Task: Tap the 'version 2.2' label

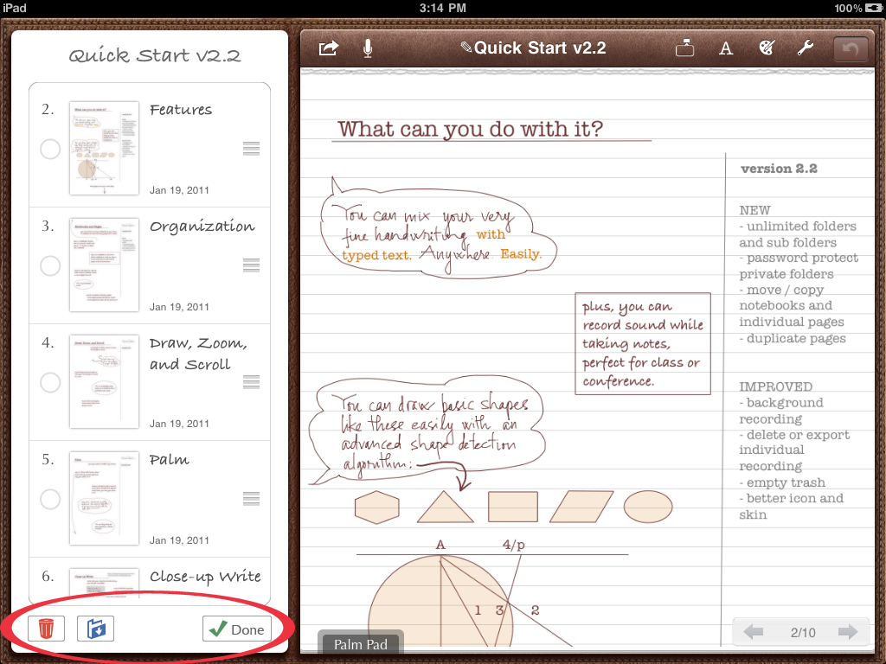Action: pos(779,169)
